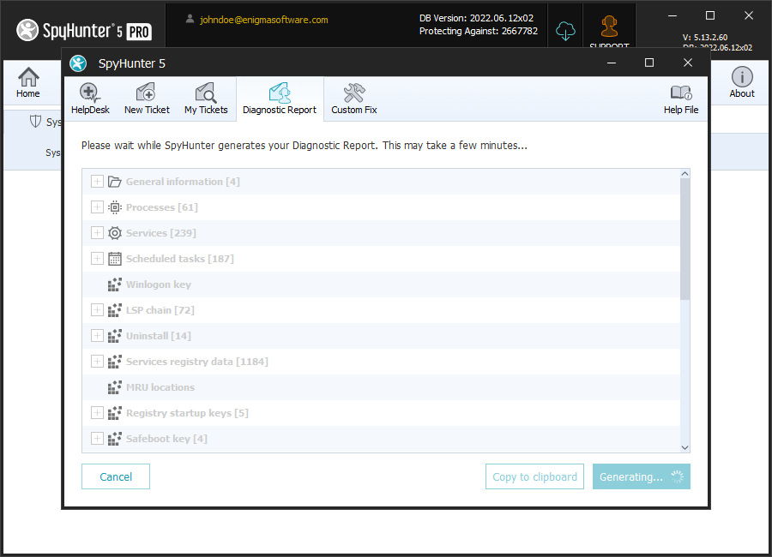Click the scrollbar down arrow in report list
Viewport: 772px width, 557px height.
pos(685,447)
